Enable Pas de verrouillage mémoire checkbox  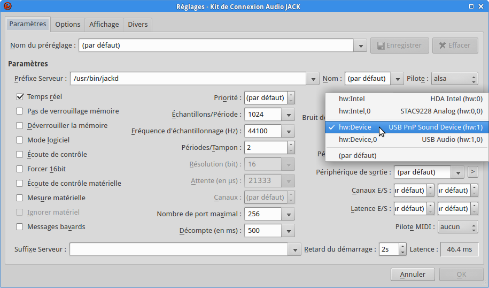click(x=20, y=111)
